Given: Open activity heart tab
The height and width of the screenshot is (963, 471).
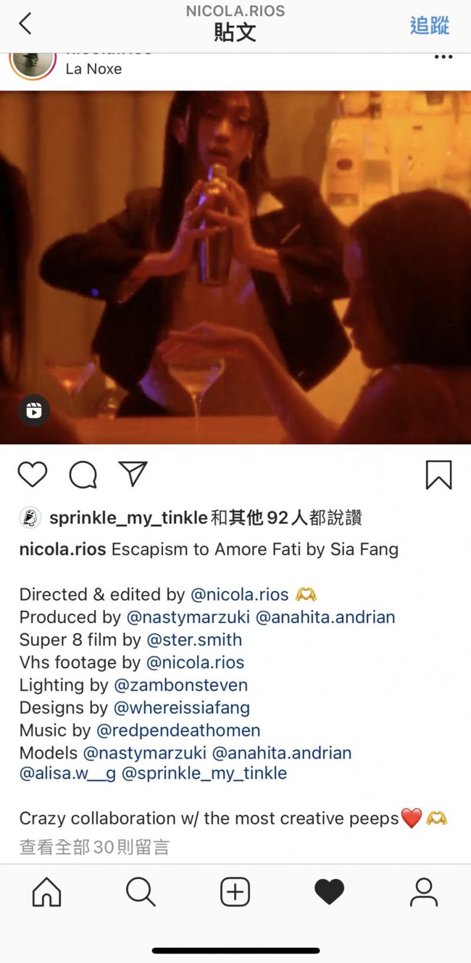Looking at the screenshot, I should pos(329,892).
